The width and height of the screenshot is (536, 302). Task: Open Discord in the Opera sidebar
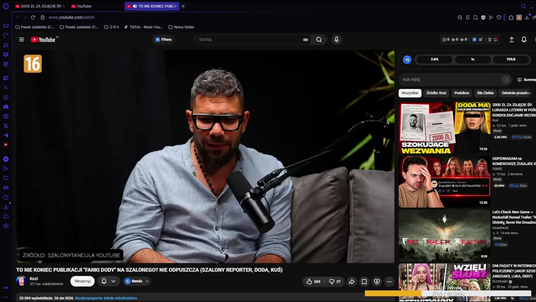coord(6,107)
